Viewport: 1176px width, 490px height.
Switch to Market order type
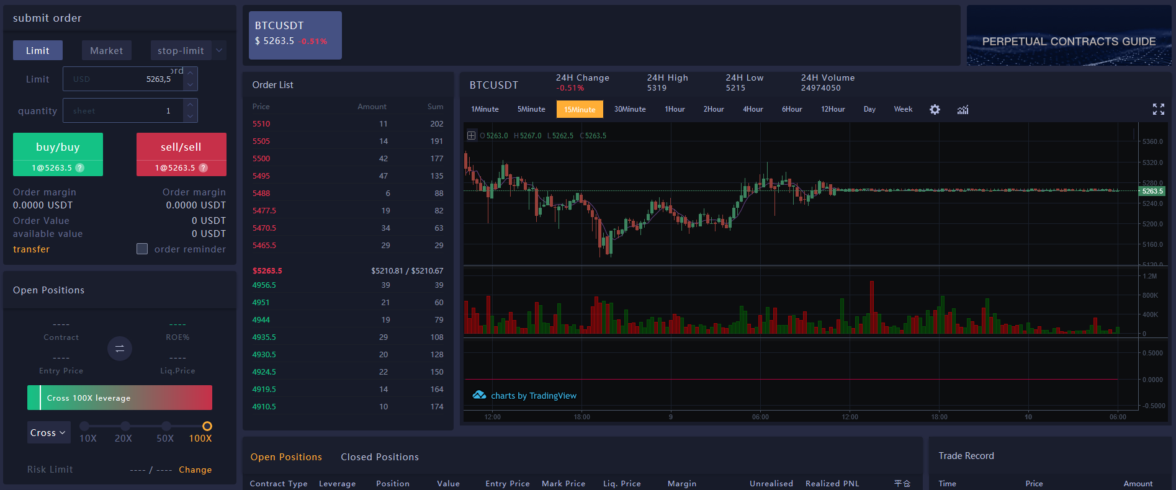point(106,51)
